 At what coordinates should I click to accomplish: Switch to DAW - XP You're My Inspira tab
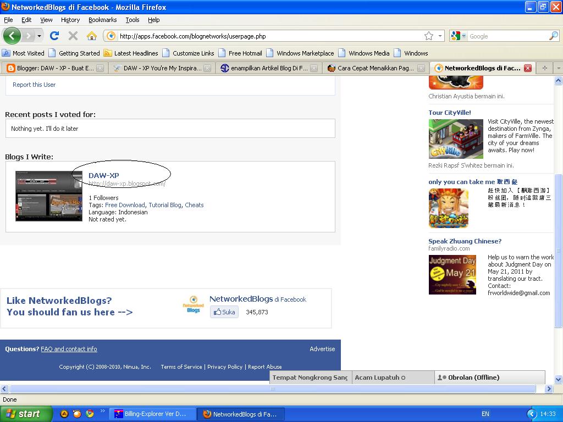pos(161,68)
